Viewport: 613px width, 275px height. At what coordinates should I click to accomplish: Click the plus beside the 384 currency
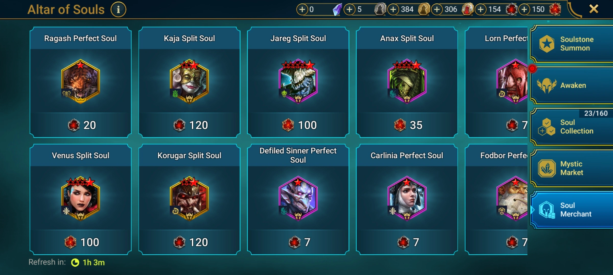click(x=393, y=9)
